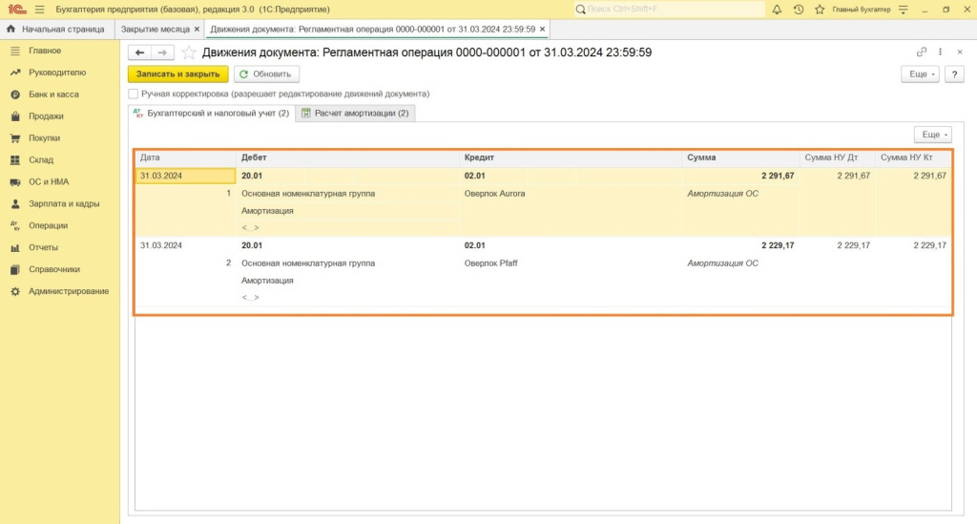The width and height of the screenshot is (977, 524).
Task: Click the help question mark button
Action: tap(953, 73)
